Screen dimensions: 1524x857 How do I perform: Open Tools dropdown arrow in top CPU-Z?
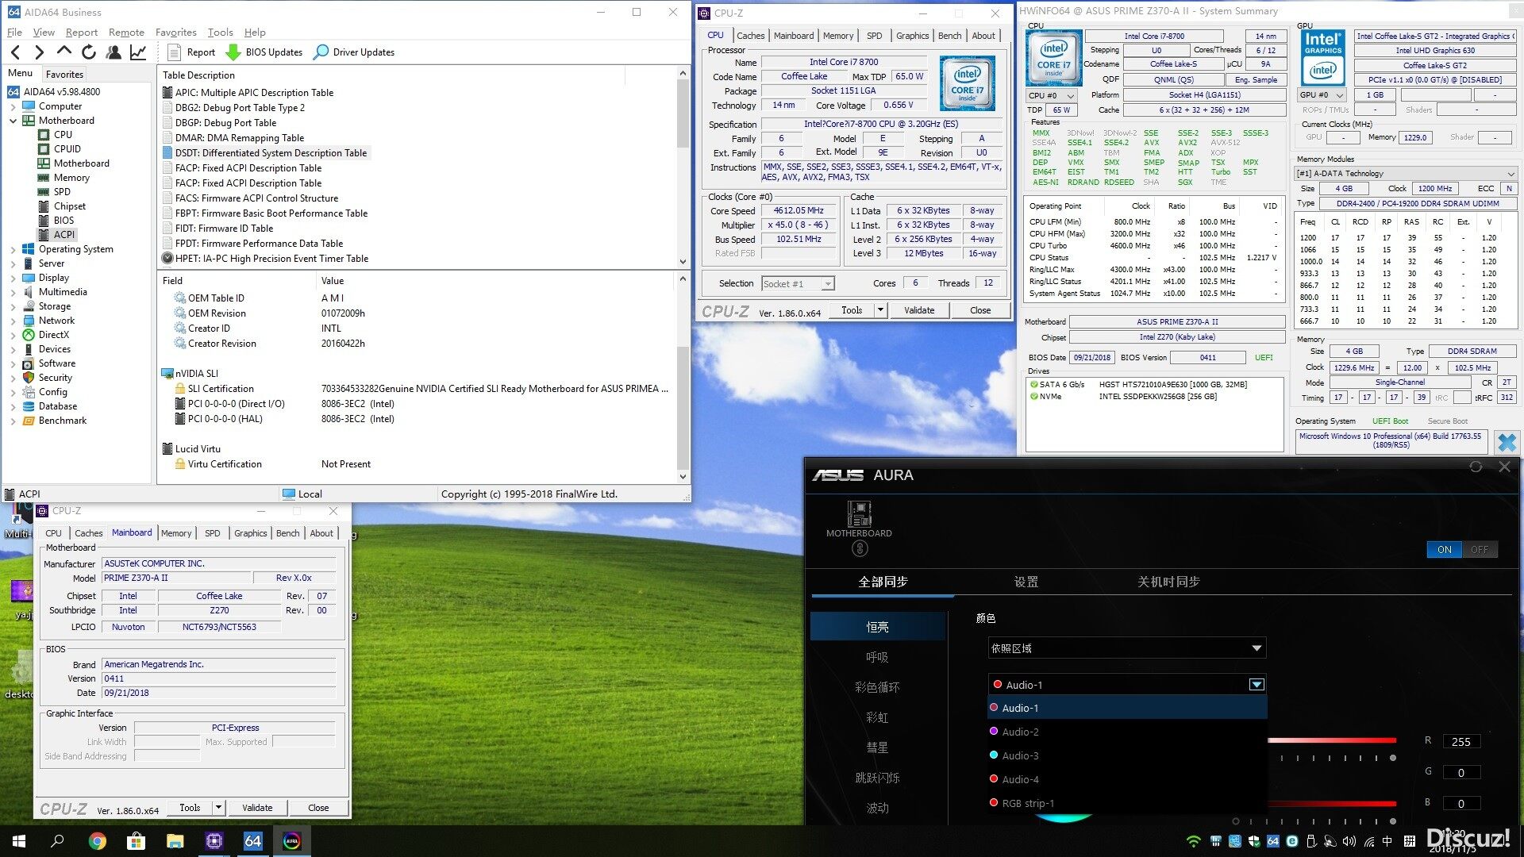880,310
